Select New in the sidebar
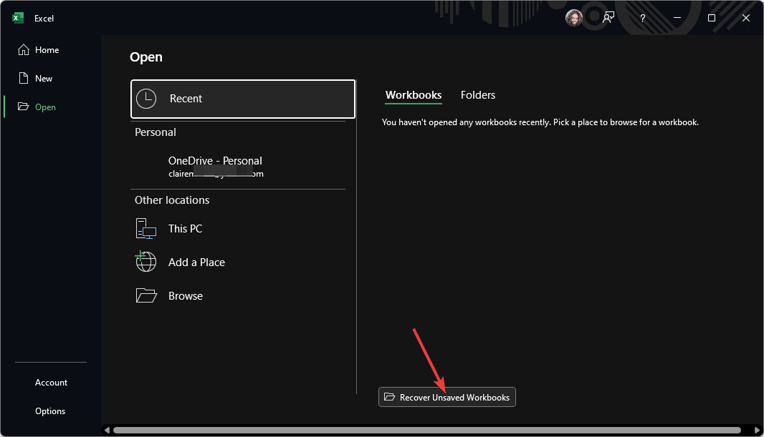This screenshot has height=437, width=764. (x=44, y=79)
